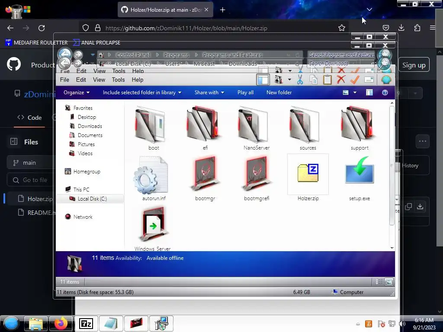Click the orange checkmark toolbar icon
This screenshot has width=443, height=332.
pyautogui.click(x=355, y=80)
